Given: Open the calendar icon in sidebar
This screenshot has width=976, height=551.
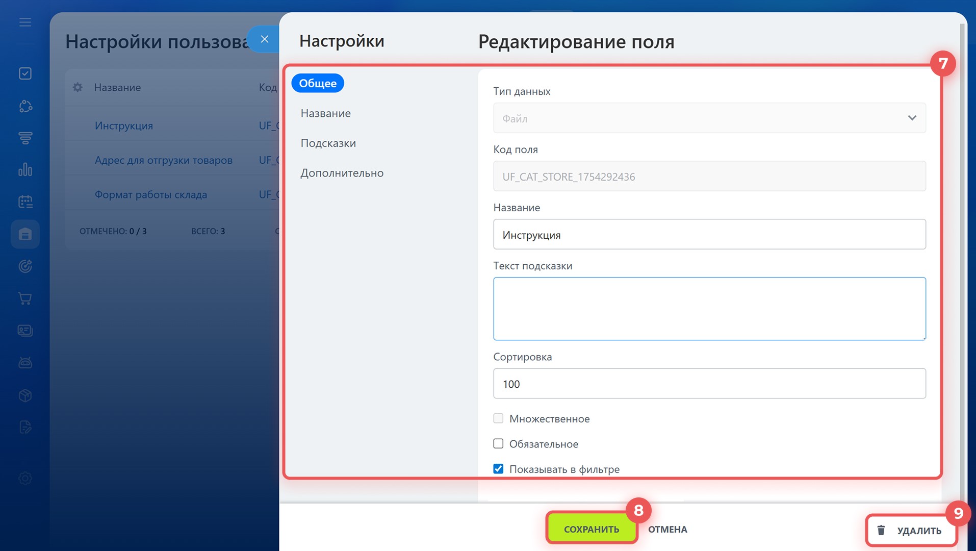Looking at the screenshot, I should pos(25,202).
